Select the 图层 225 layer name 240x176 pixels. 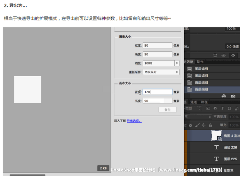coord(230,159)
